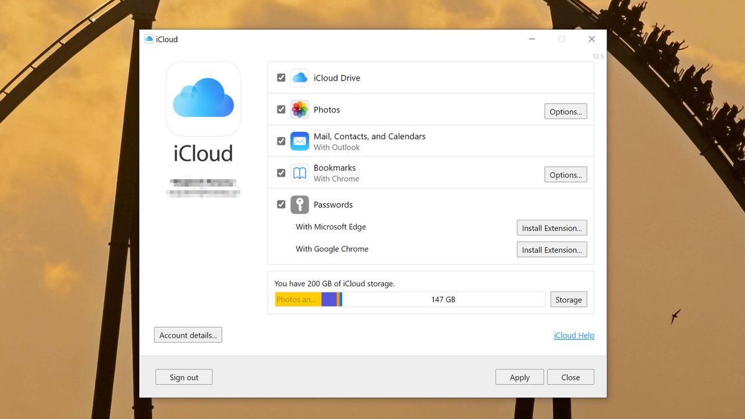745x419 pixels.
Task: Click the Bookmarks book icon
Action: point(299,173)
